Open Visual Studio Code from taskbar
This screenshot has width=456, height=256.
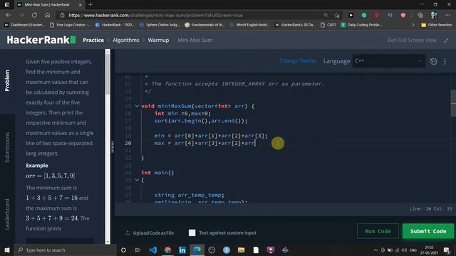[x=153, y=250]
